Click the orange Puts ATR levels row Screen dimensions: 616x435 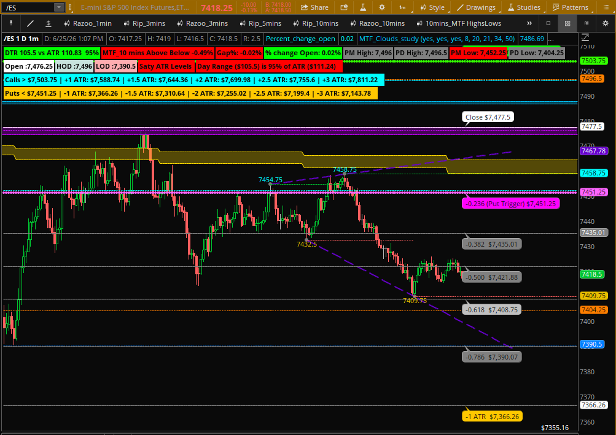(190, 93)
